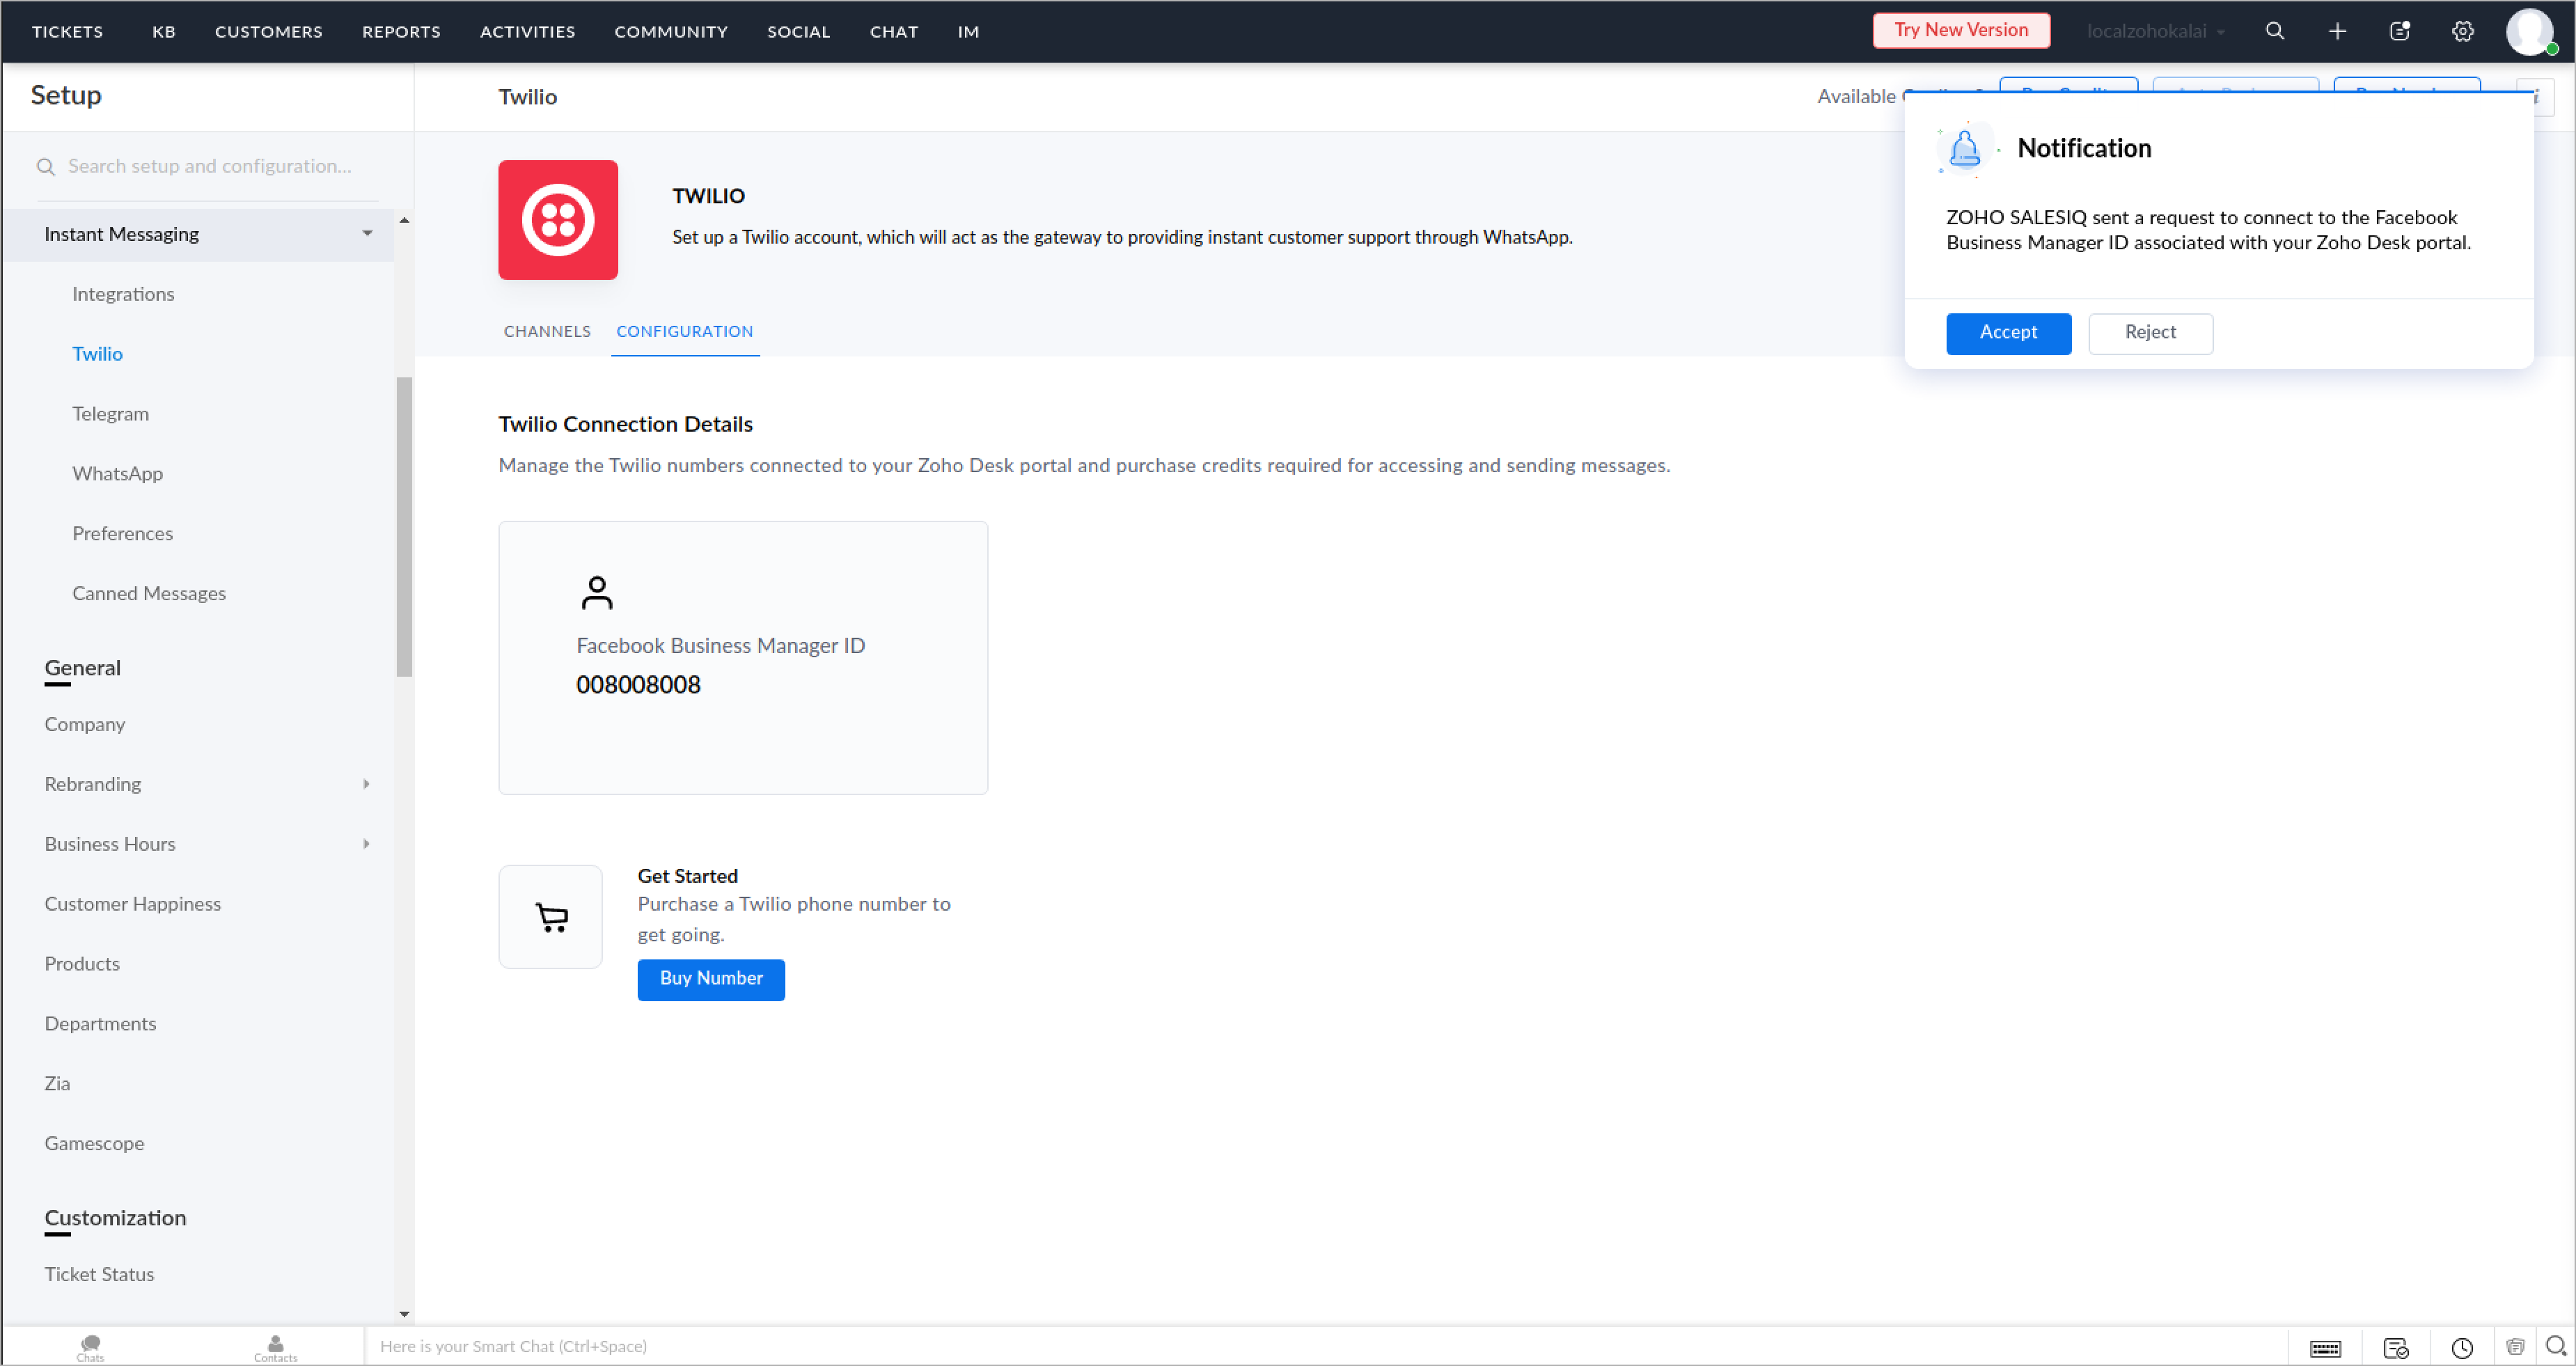
Task: Click the user profile avatar
Action: (2529, 31)
